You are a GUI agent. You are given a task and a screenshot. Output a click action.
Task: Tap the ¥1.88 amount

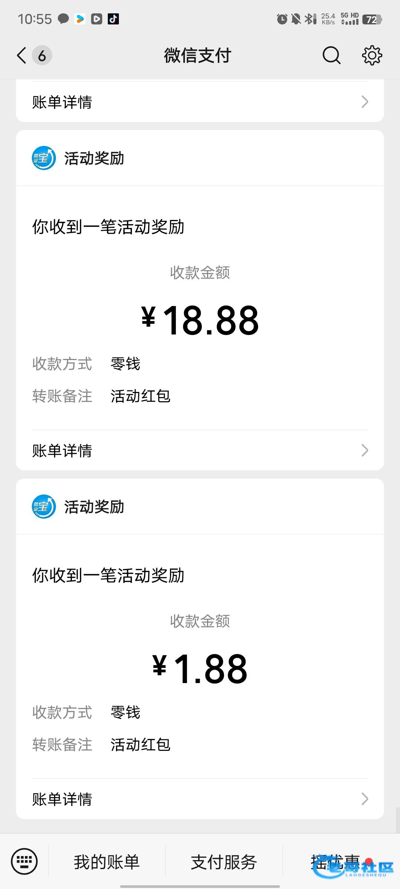200,669
